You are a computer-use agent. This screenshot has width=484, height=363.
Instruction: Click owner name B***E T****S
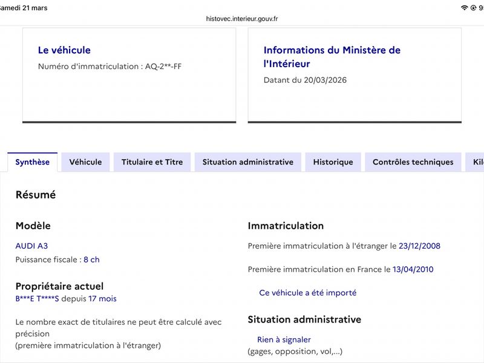(37, 299)
